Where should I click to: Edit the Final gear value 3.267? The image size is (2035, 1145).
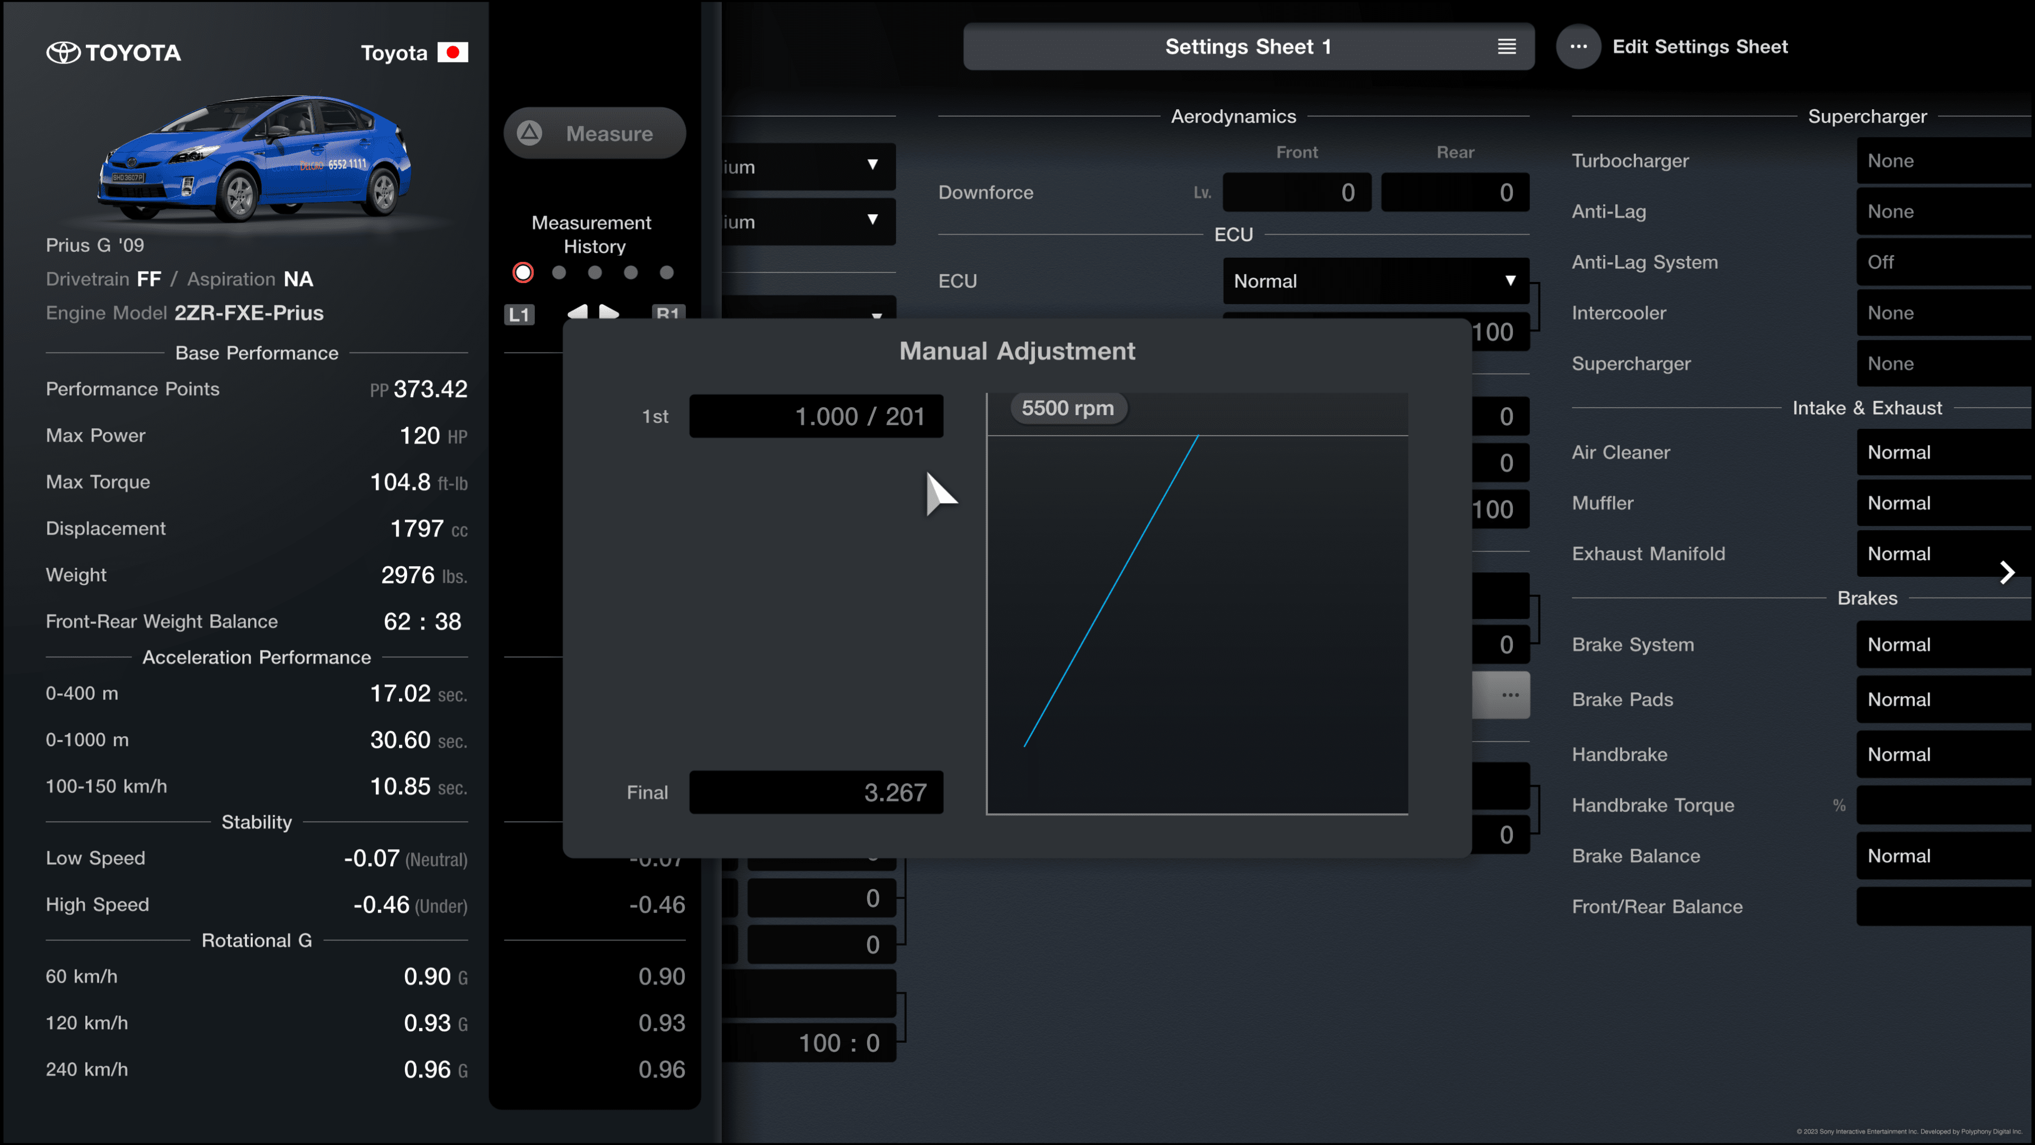pyautogui.click(x=816, y=792)
